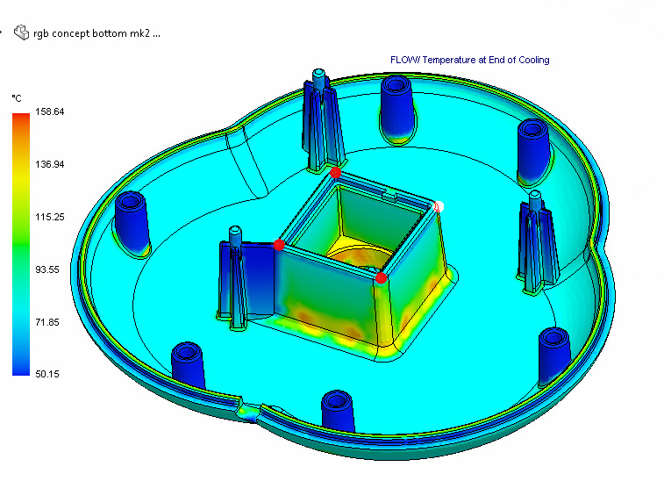
Task: Click the °C unit label above legend
Action: tap(17, 98)
